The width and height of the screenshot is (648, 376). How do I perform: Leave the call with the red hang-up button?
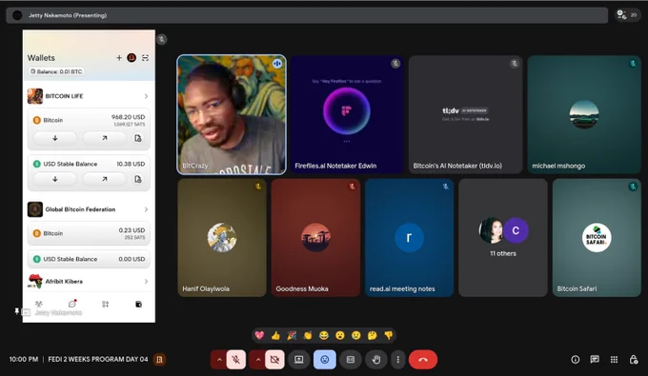[423, 360]
